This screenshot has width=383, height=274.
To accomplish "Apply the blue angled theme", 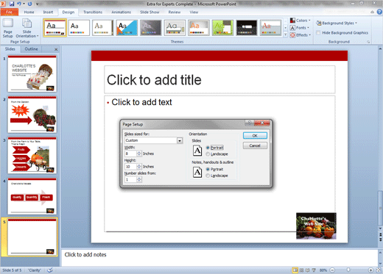I will [127, 28].
